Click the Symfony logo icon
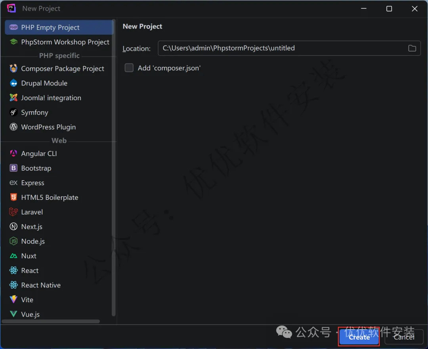The width and height of the screenshot is (428, 349). click(13, 112)
